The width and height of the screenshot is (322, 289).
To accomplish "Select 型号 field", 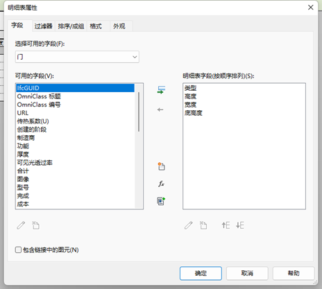I will point(75,188).
